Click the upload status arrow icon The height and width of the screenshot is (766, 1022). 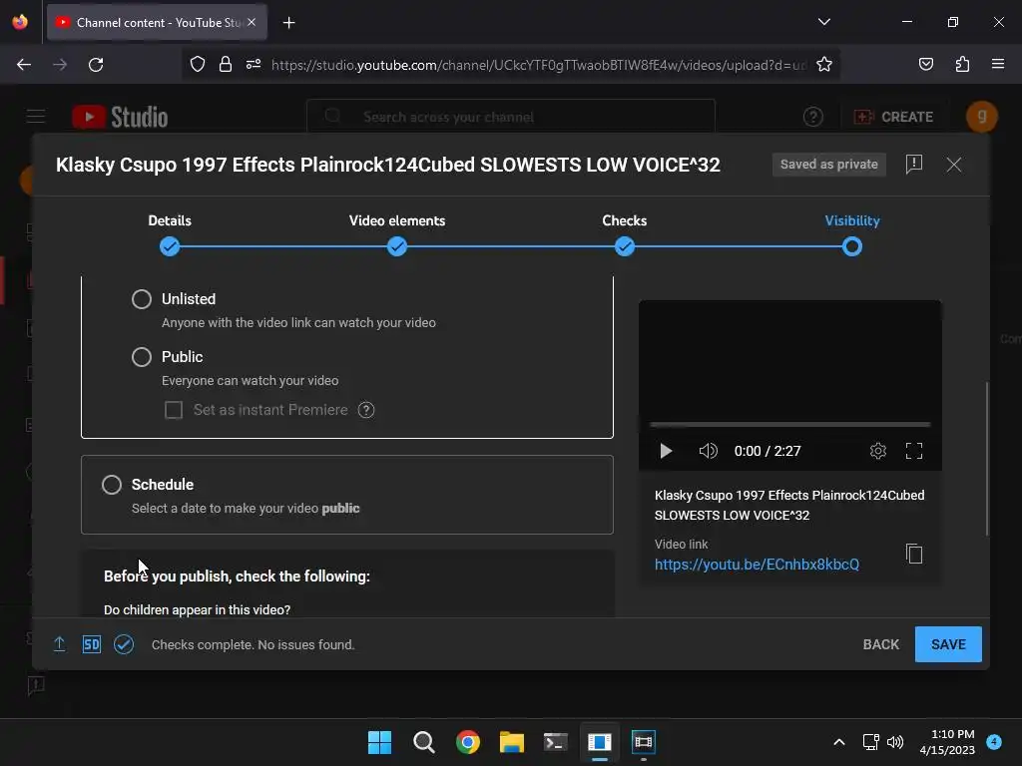(x=59, y=644)
